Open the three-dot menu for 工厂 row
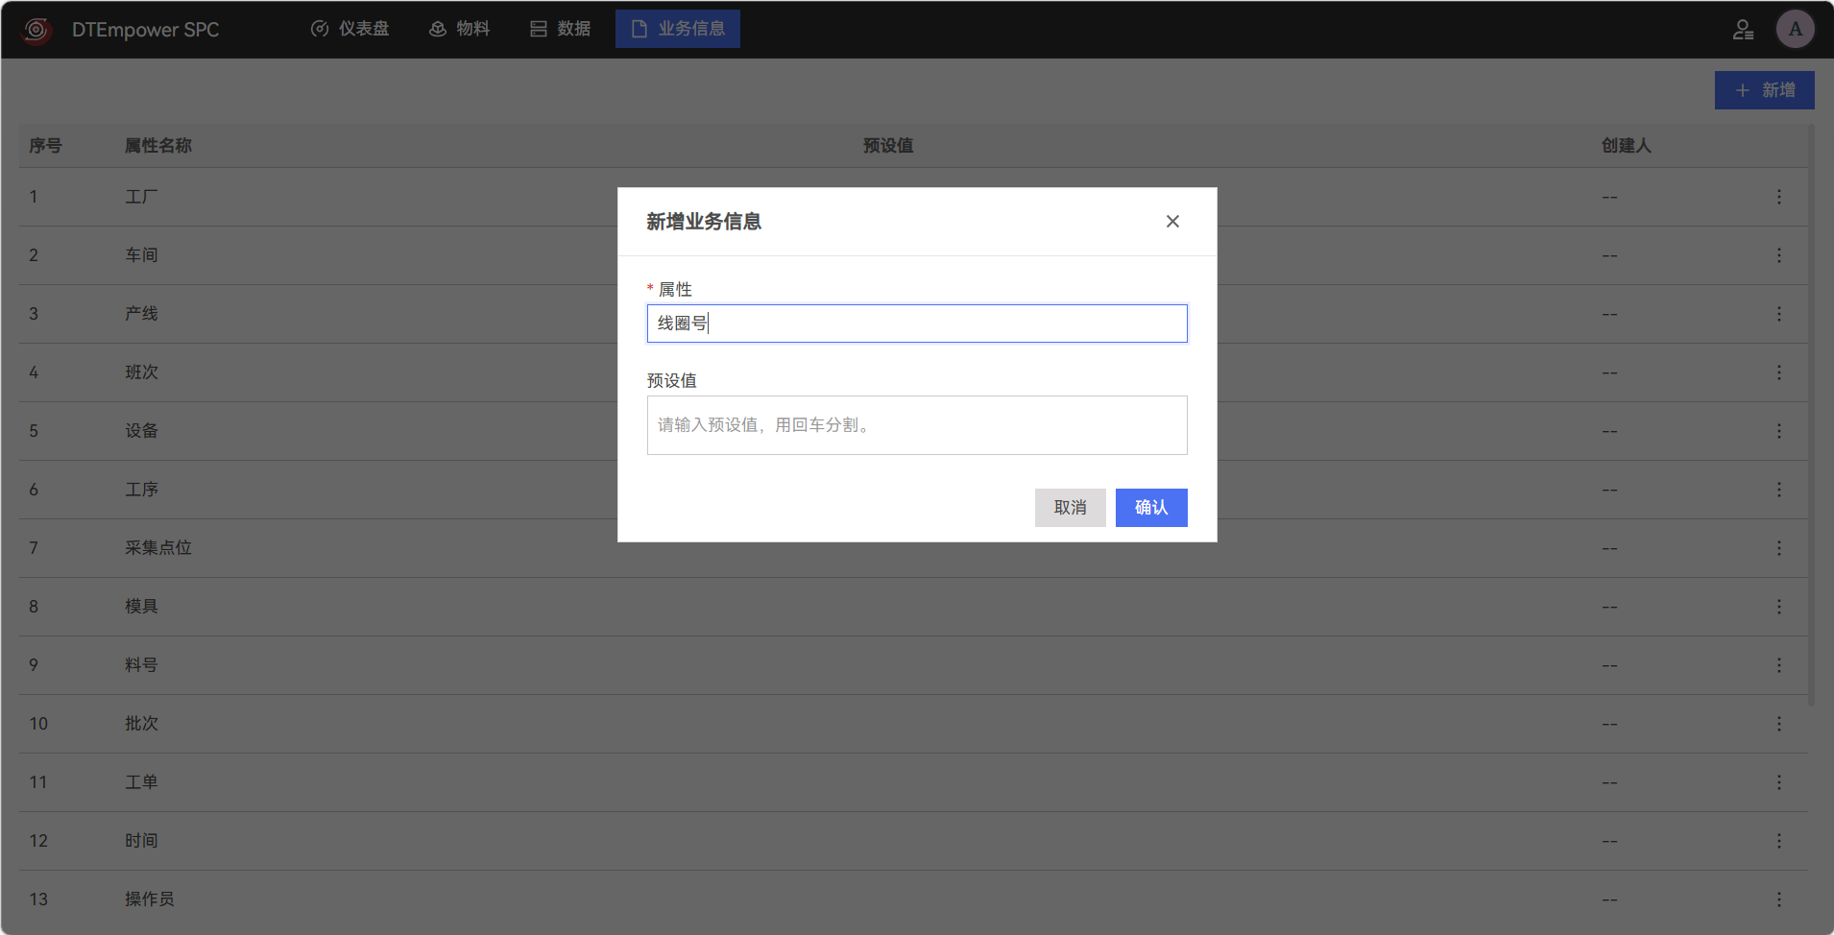Image resolution: width=1834 pixels, height=935 pixels. click(x=1778, y=197)
